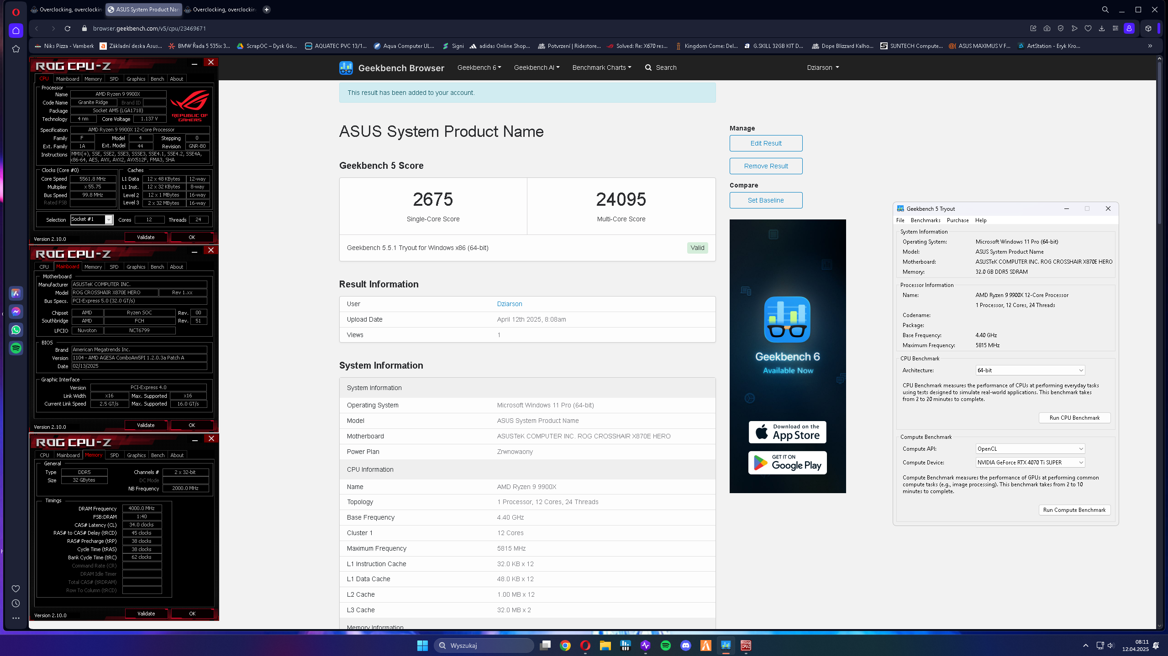Screen dimensions: 1168x656
Task: Click Run Compute Benchmark button
Action: (x=1074, y=510)
